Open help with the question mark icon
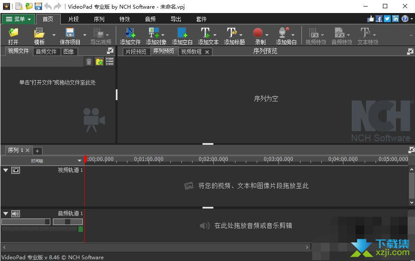Viewport: 415px width, 261px height. coord(405,19)
